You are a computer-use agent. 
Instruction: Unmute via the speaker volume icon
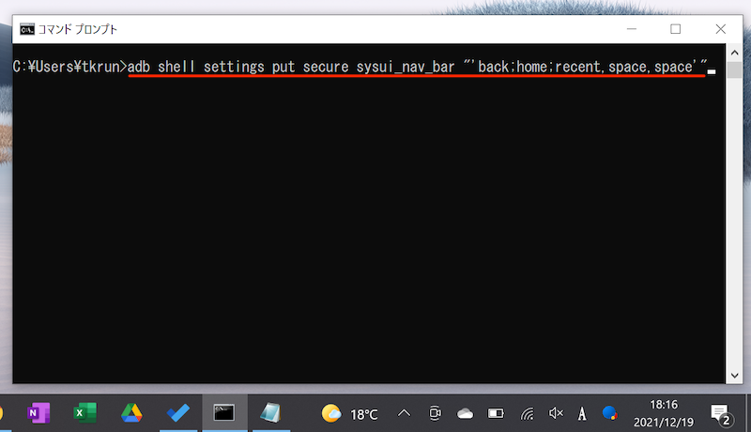(556, 413)
